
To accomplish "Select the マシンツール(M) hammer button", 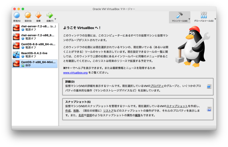I will click(x=180, y=17).
